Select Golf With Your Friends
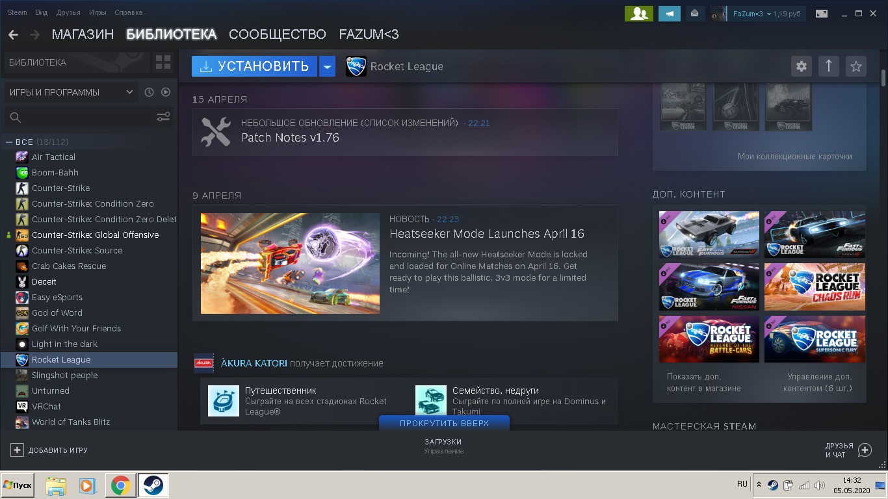Screen dimensions: 888x499 [89, 328]
